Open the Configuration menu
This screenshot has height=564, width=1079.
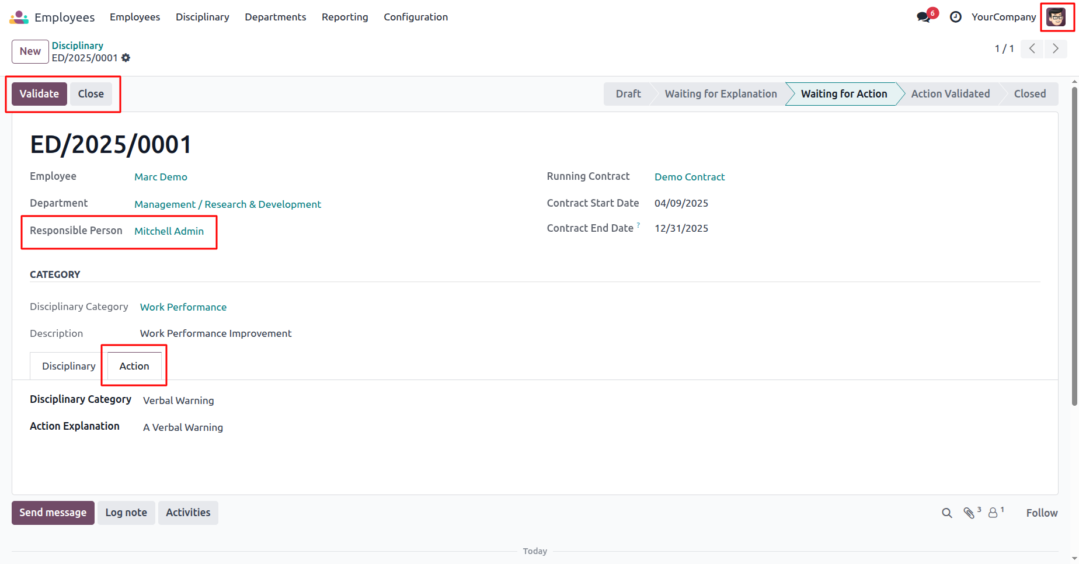[416, 17]
